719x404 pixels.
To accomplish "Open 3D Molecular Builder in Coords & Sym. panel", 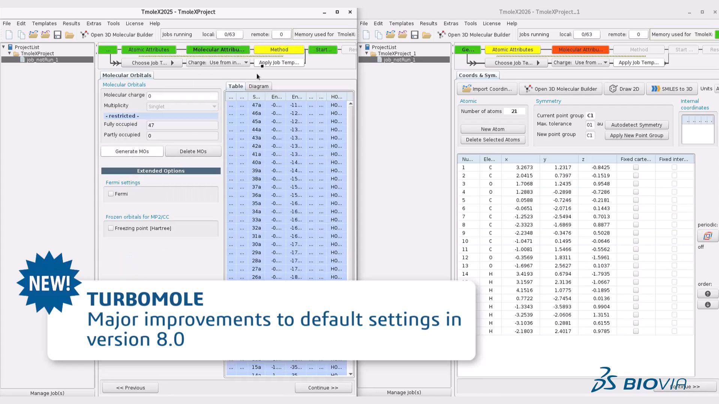I will pos(560,89).
